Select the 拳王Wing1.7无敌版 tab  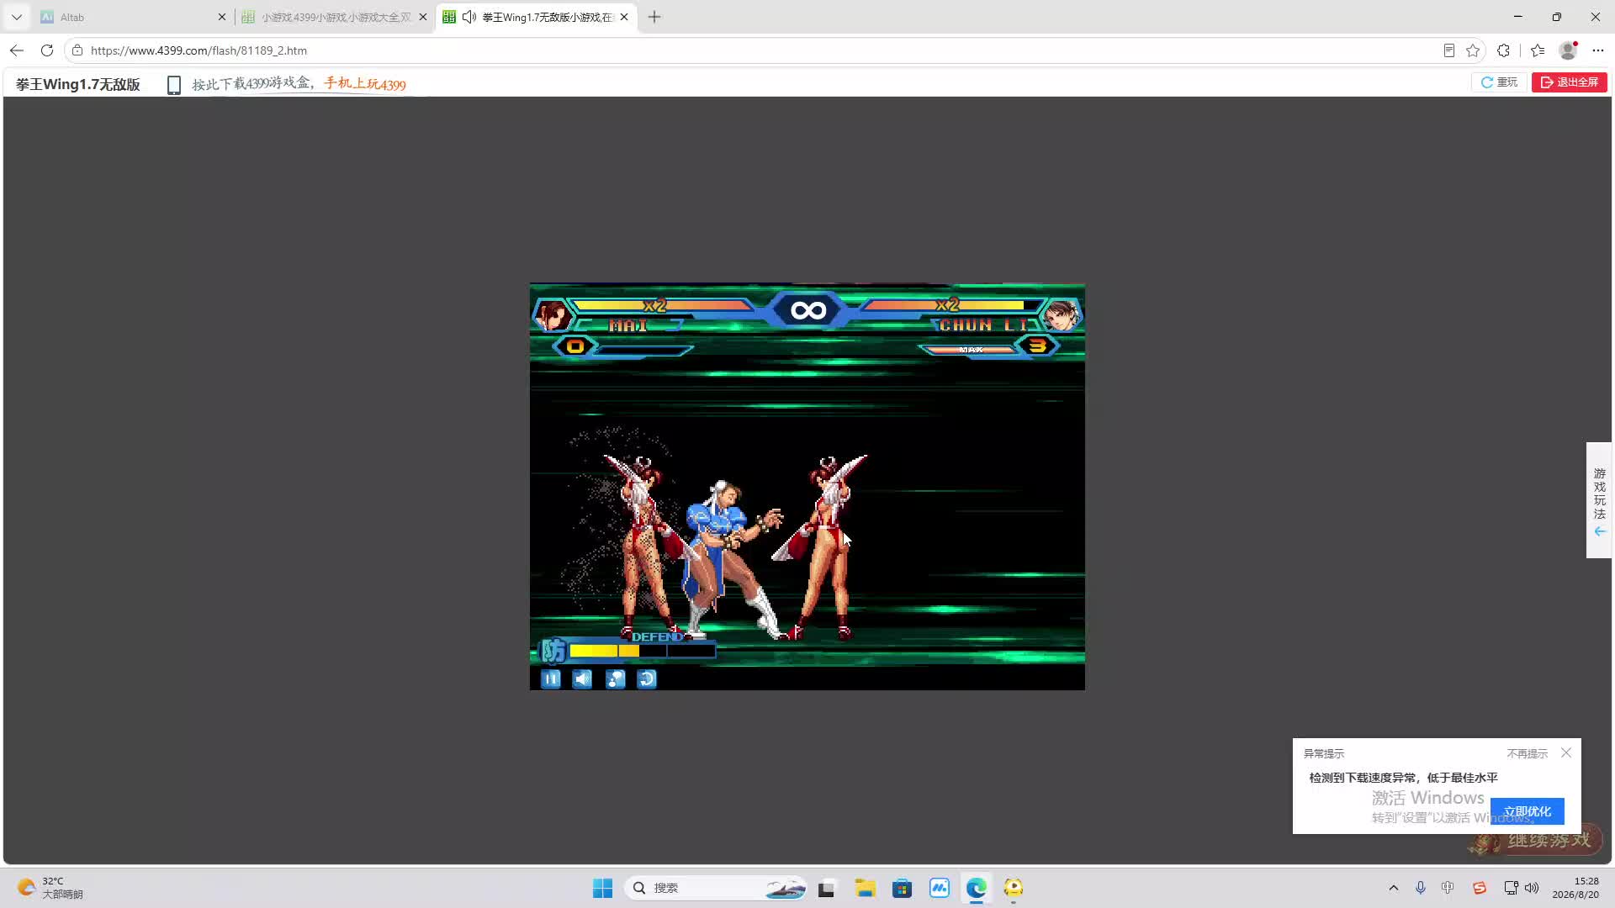[537, 17]
